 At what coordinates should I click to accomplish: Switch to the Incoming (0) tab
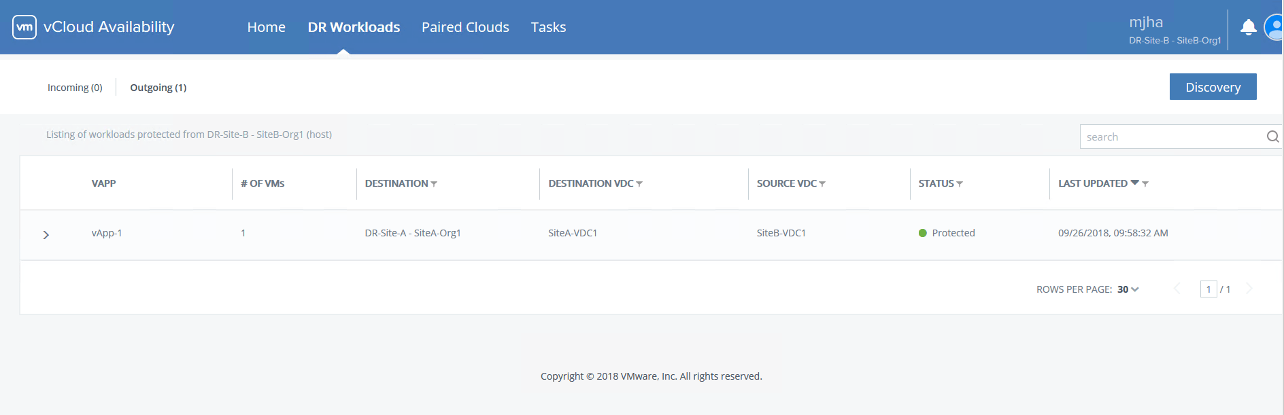click(x=75, y=88)
